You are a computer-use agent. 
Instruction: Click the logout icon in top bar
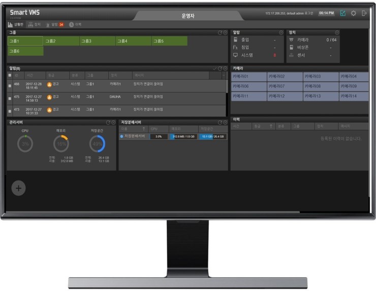pyautogui.click(x=364, y=13)
